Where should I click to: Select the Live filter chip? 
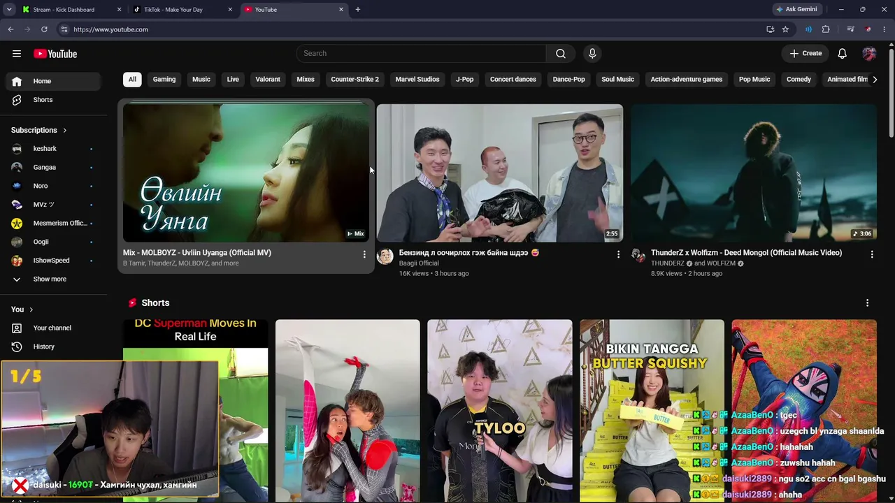pyautogui.click(x=233, y=80)
